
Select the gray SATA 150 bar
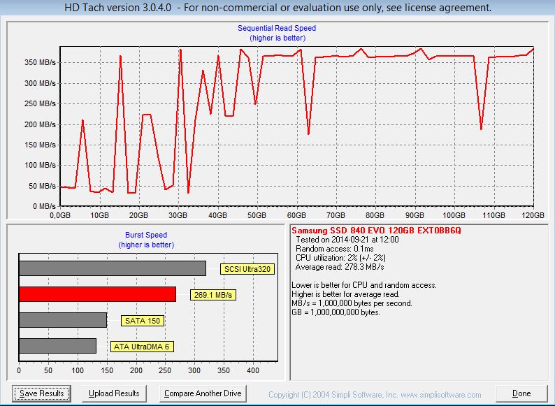62,320
